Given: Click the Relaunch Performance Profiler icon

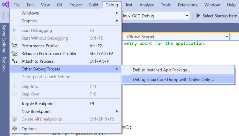Looking at the screenshot, I should coord(14,54).
